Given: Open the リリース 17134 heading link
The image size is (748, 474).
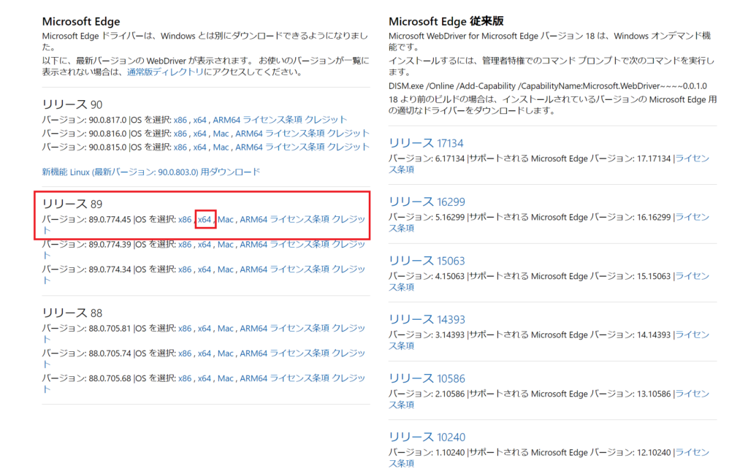Looking at the screenshot, I should pos(426,143).
